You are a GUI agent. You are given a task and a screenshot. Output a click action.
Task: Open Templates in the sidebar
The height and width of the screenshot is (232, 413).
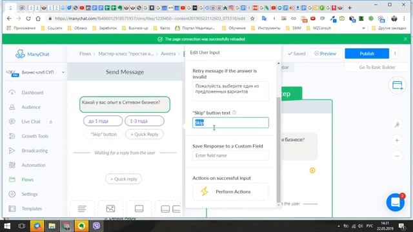click(32, 208)
